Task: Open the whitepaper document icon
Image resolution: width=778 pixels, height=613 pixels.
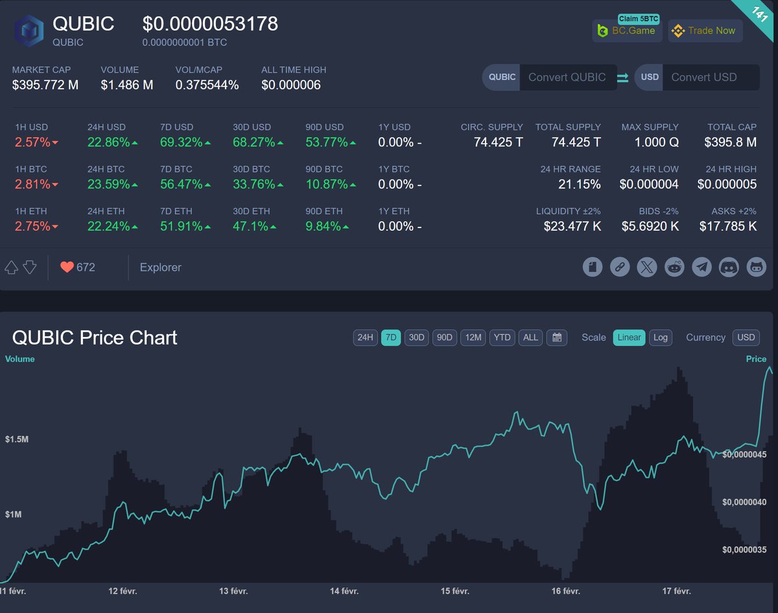Action: click(593, 267)
